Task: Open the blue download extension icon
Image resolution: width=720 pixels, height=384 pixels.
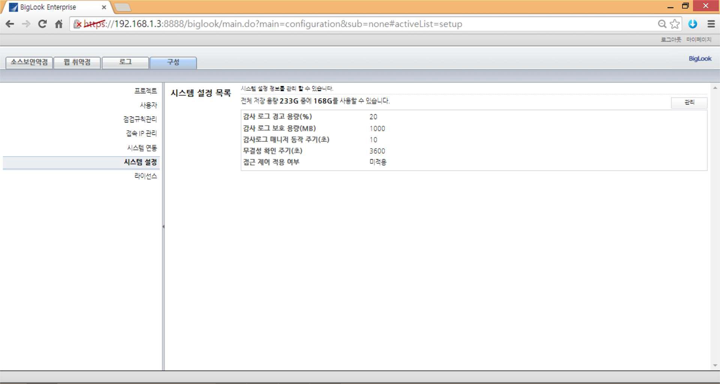Action: click(693, 24)
